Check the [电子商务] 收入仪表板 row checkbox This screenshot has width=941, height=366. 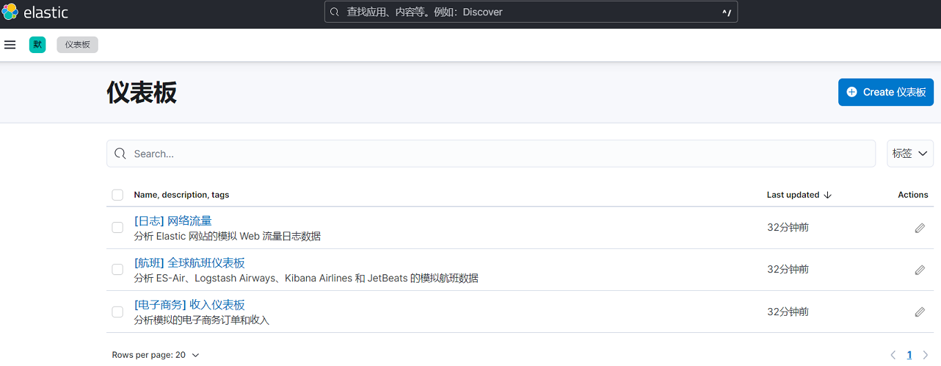point(117,312)
